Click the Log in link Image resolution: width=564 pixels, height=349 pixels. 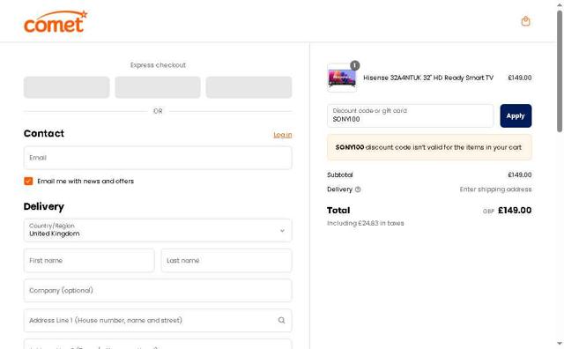click(x=283, y=135)
